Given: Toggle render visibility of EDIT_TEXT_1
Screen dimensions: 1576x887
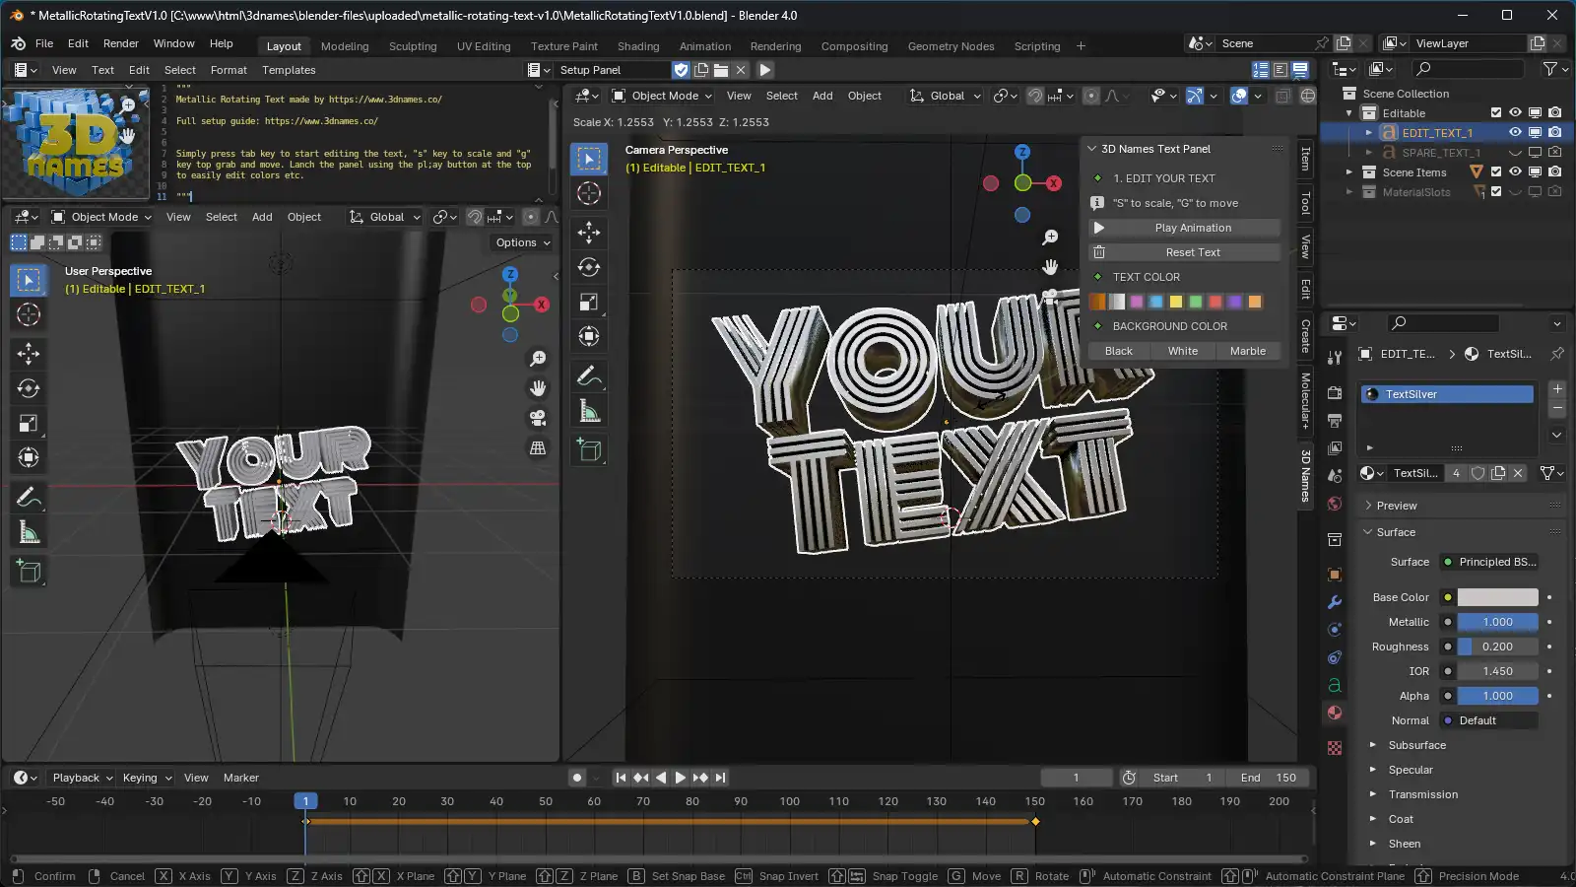Looking at the screenshot, I should 1554,132.
